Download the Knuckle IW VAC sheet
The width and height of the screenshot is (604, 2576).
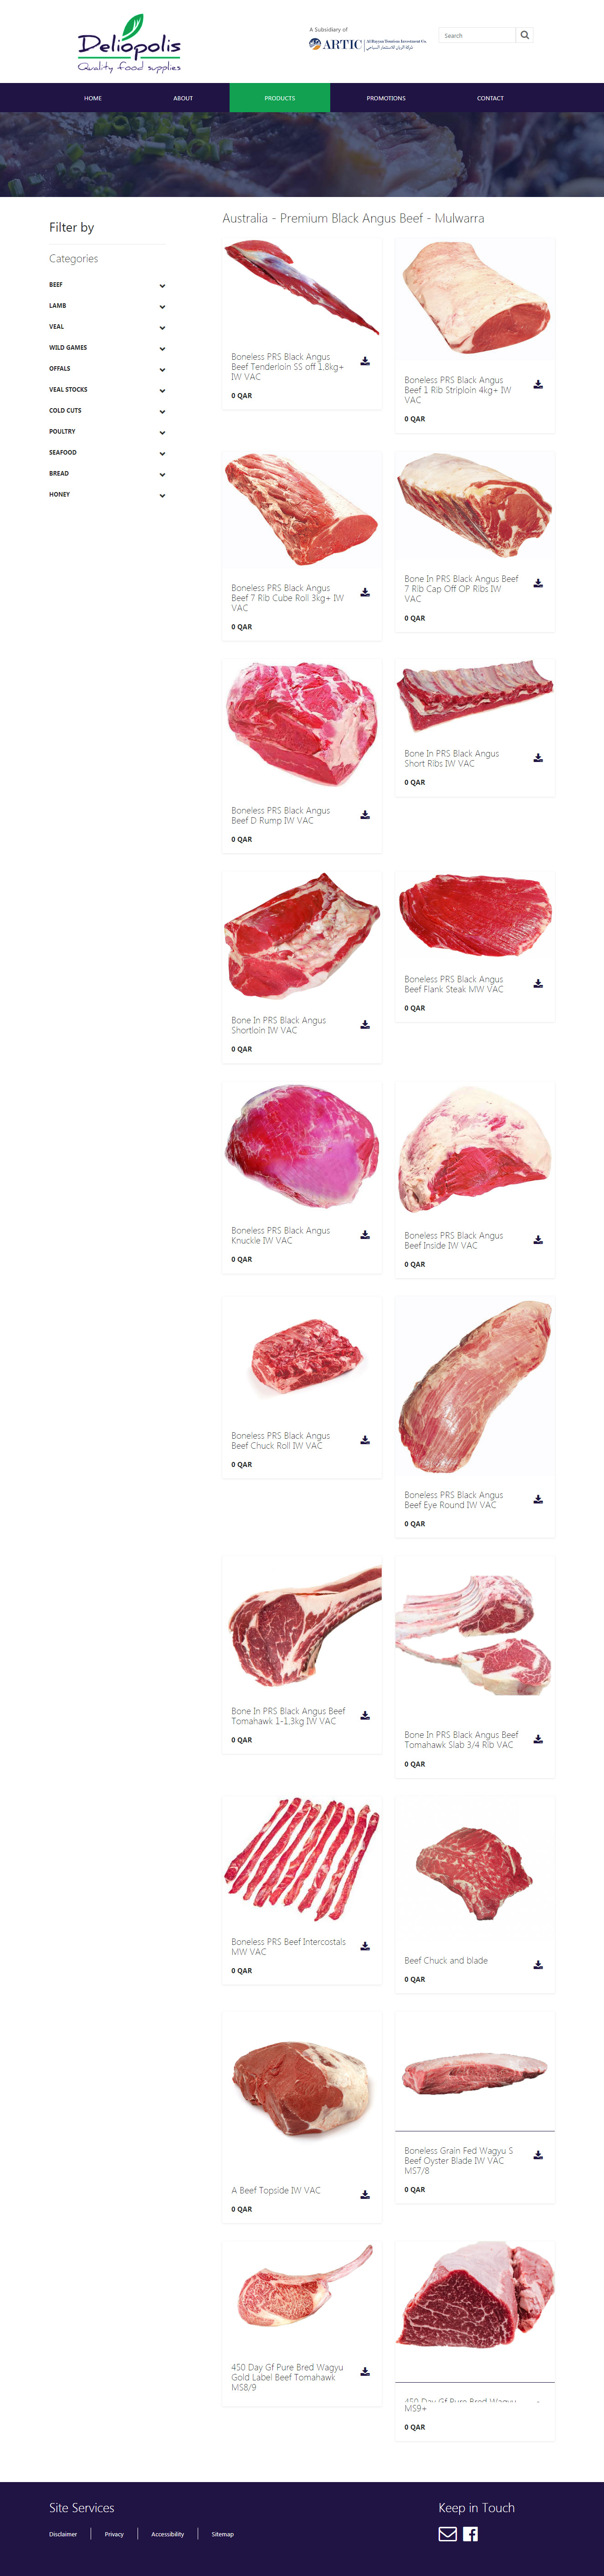(365, 1235)
